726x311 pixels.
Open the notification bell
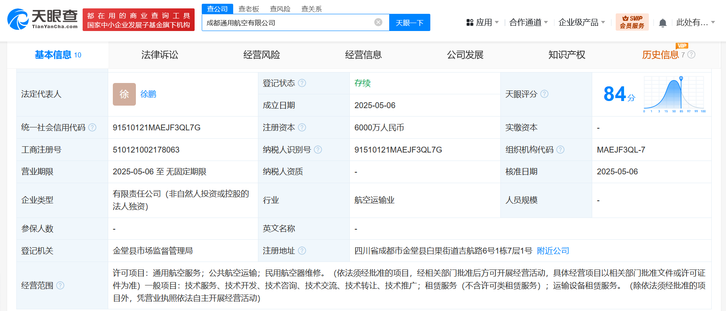(x=663, y=23)
